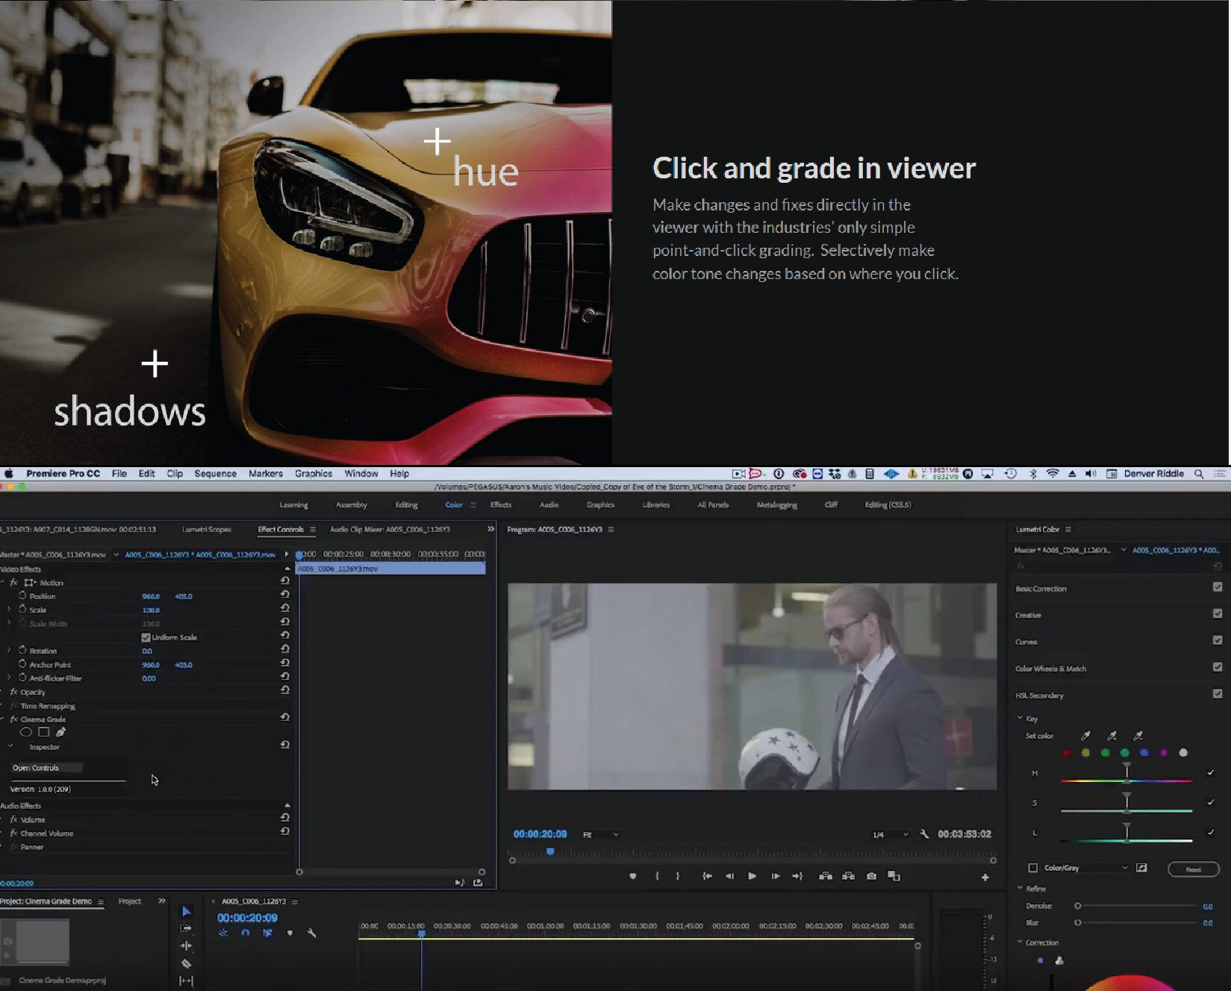Click the reset icon next to Position
Image resolution: width=1231 pixels, height=991 pixels.
tap(284, 595)
